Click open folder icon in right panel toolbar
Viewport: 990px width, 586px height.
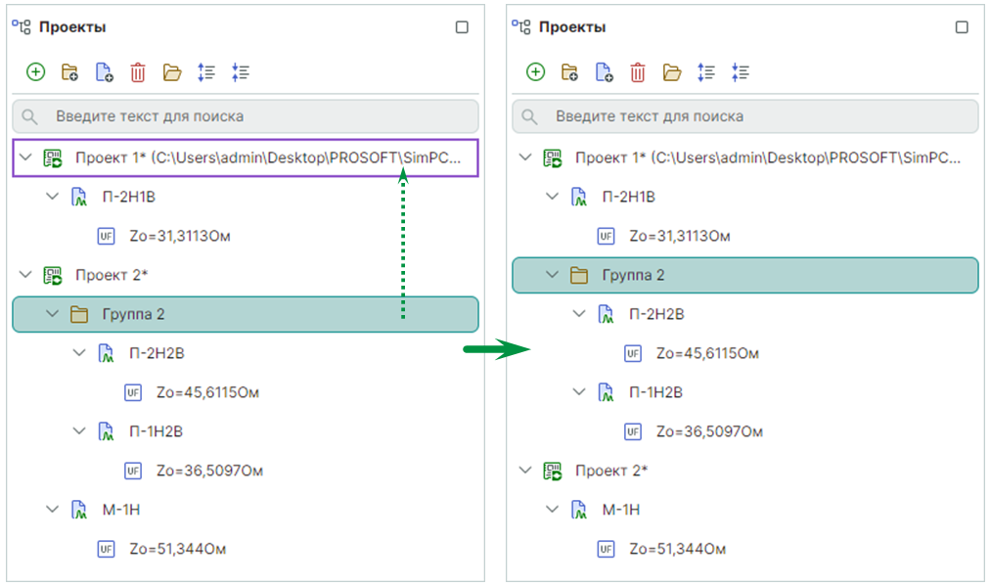tap(672, 71)
